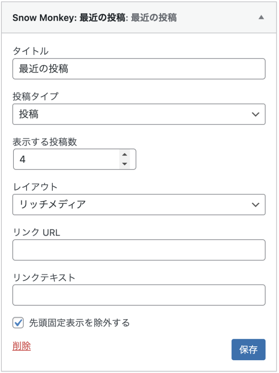Focus the タイトル text field containing 最近の投稿
This screenshot has height=373, width=279.
[139, 69]
